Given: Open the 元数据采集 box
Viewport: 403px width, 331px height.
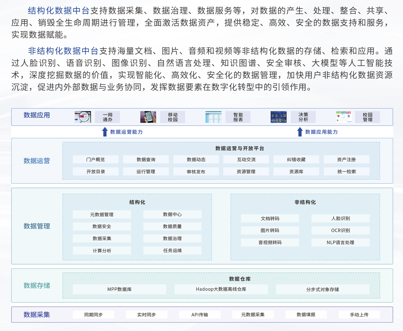Looking at the screenshot, I should coord(253,314).
